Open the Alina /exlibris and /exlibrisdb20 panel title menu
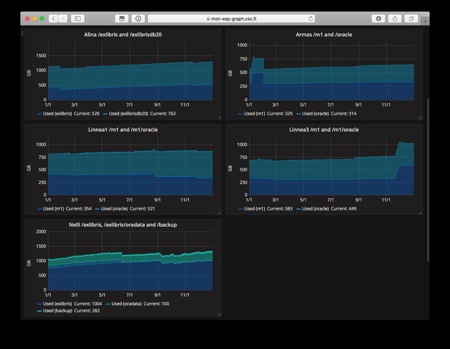Image resolution: width=450 pixels, height=349 pixels. pyautogui.click(x=123, y=34)
